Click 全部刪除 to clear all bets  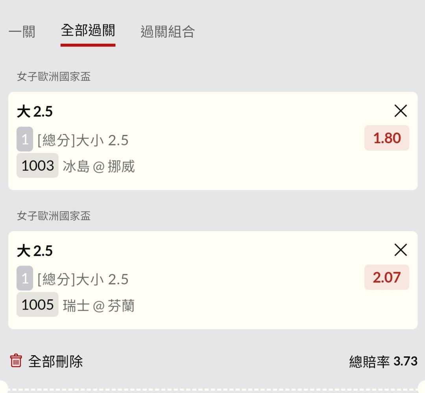tap(55, 361)
